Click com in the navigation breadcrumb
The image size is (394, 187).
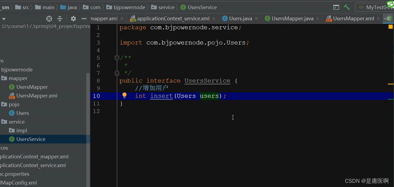click(x=92, y=7)
